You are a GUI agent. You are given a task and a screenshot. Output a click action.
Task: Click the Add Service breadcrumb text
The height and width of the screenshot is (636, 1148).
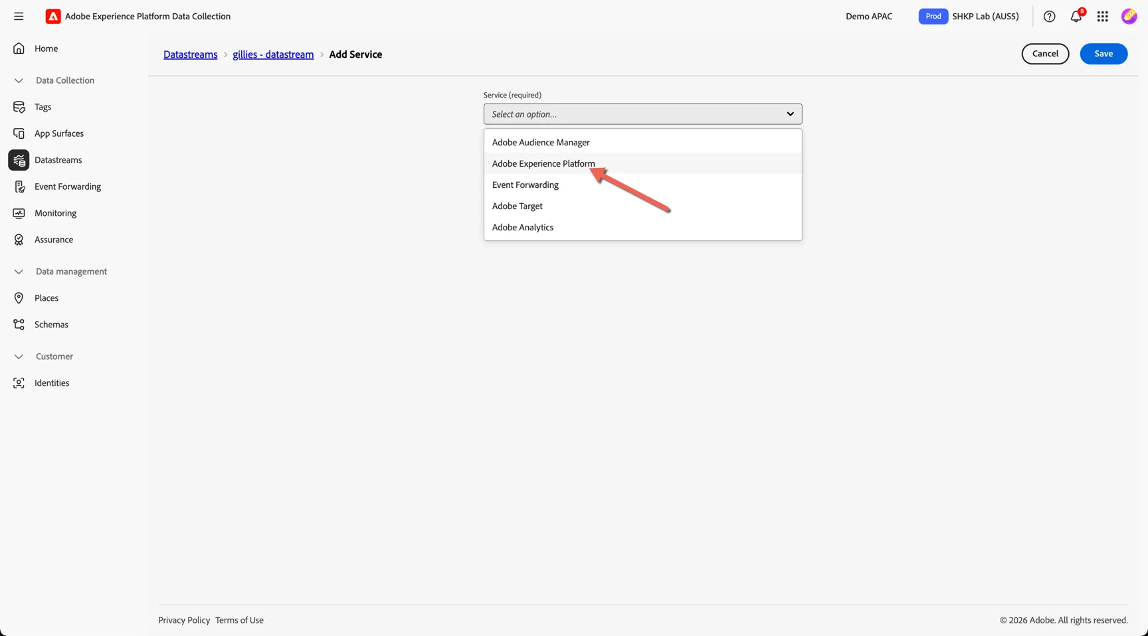point(355,54)
